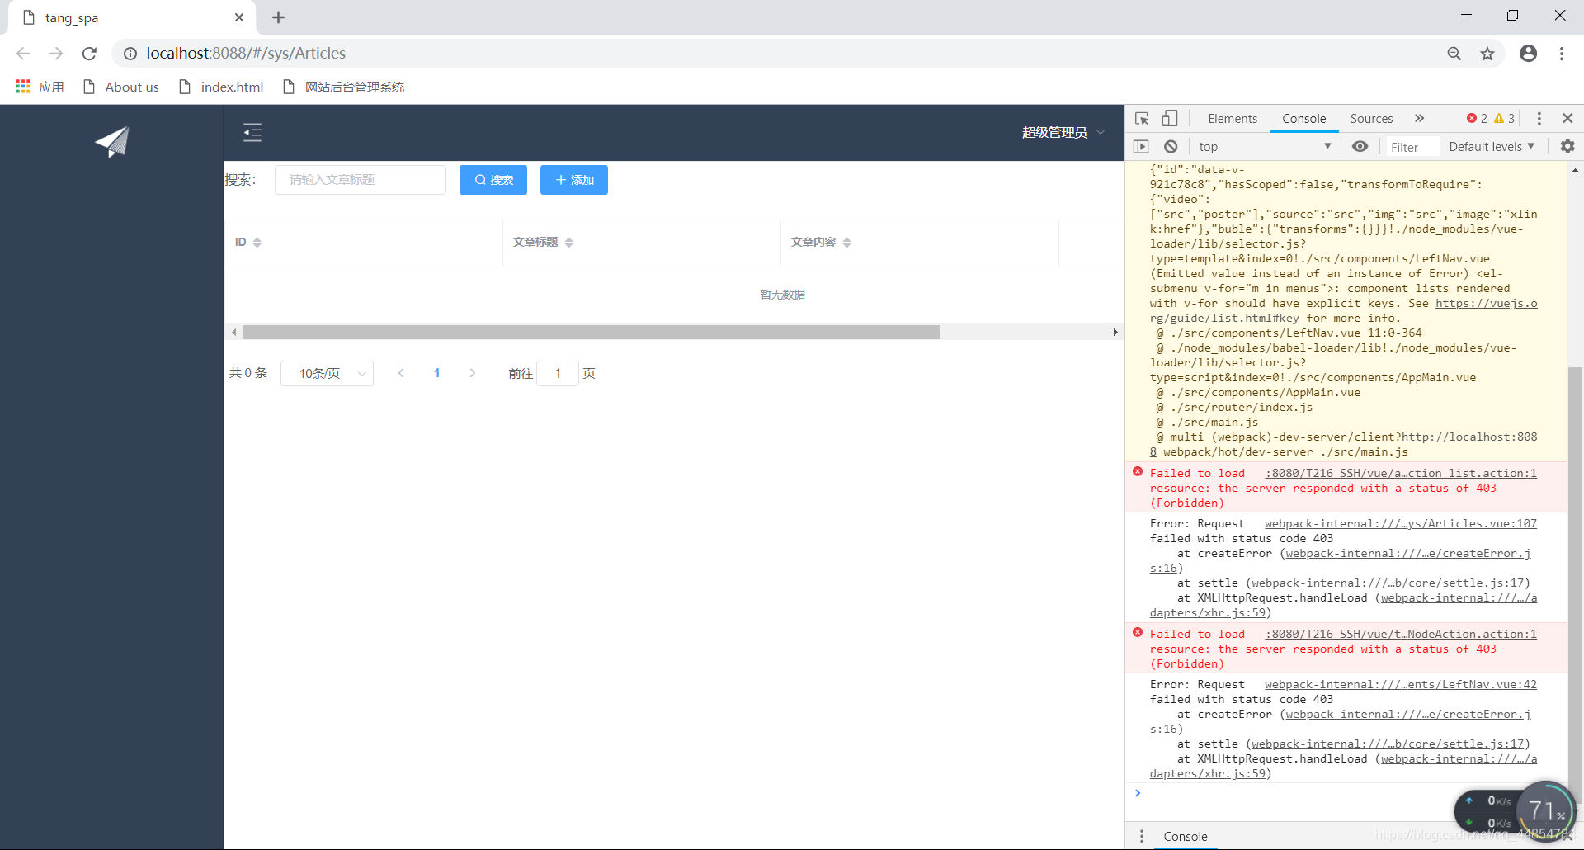This screenshot has height=850, width=1584.
Task: Open the Chrome three-dot menu
Action: click(x=1562, y=54)
